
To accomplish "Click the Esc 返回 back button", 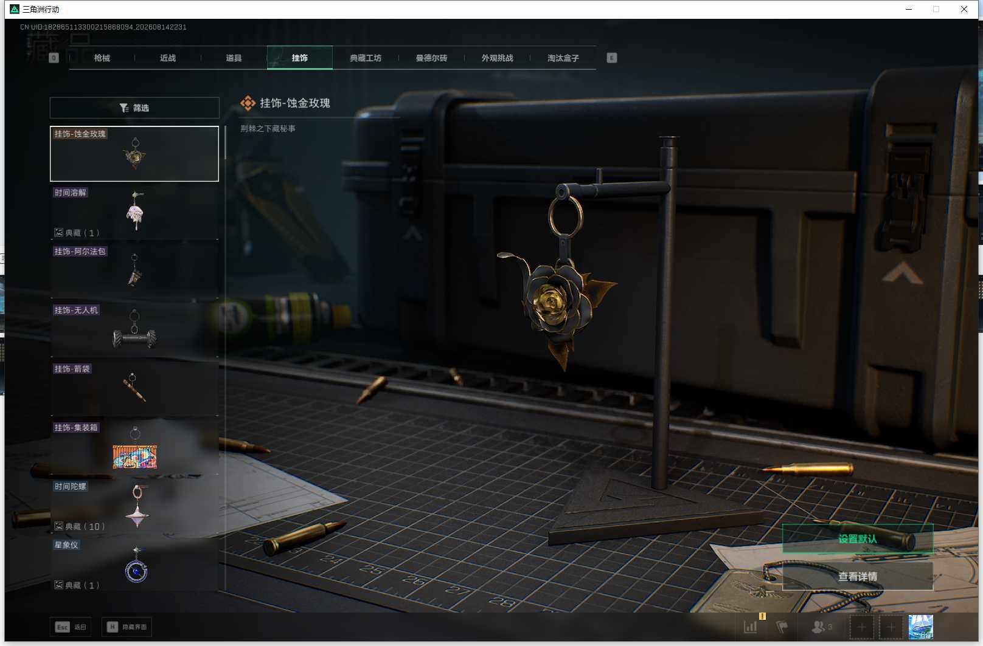I will click(71, 627).
